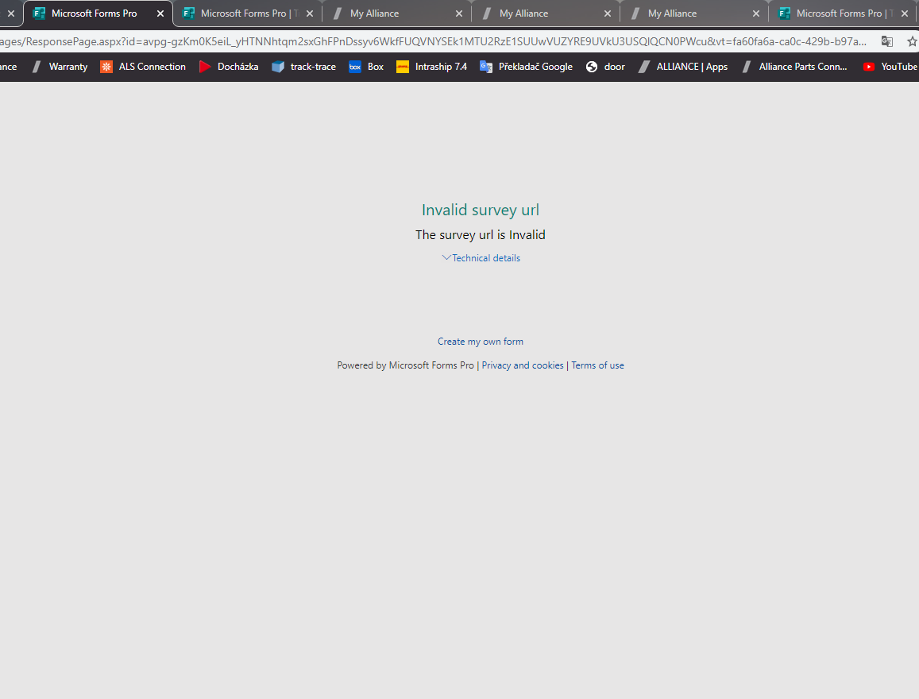Close the third My Alliance tab
Viewport: 919px width, 699px height.
click(x=756, y=14)
